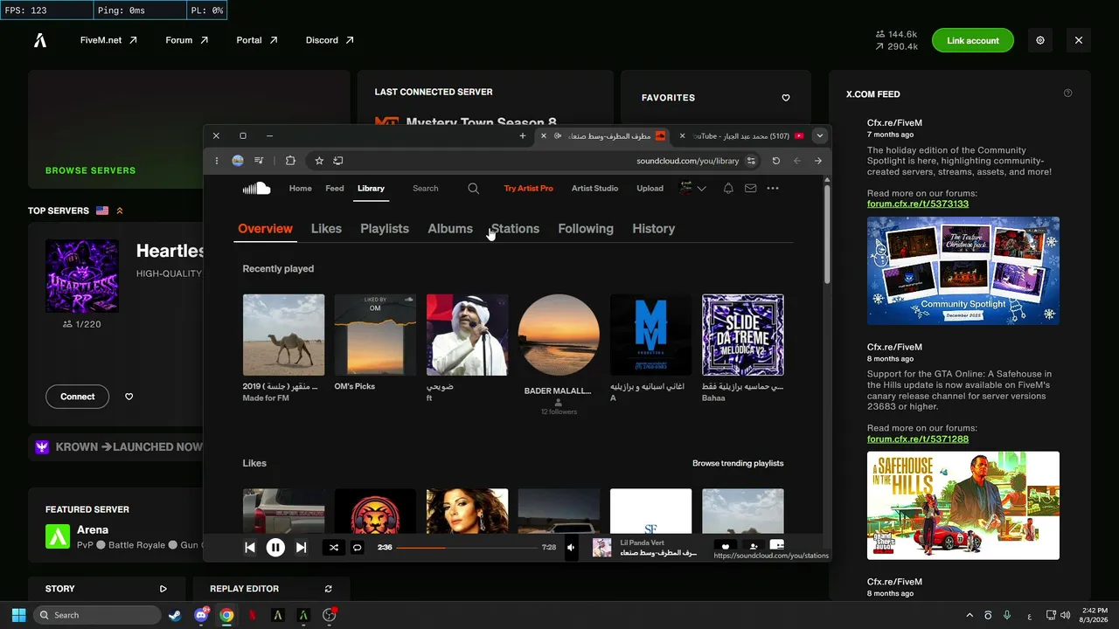Open the browser tab search dropdown
Screen dimensions: 1119x629
click(819, 136)
